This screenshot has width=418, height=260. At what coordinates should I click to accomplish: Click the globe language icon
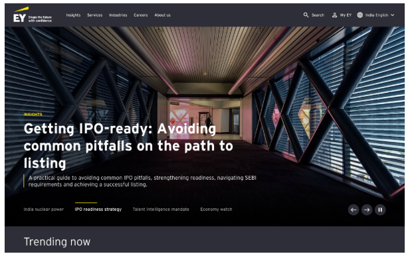pos(360,15)
